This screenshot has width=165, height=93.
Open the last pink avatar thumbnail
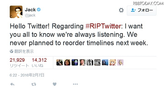click(120, 62)
